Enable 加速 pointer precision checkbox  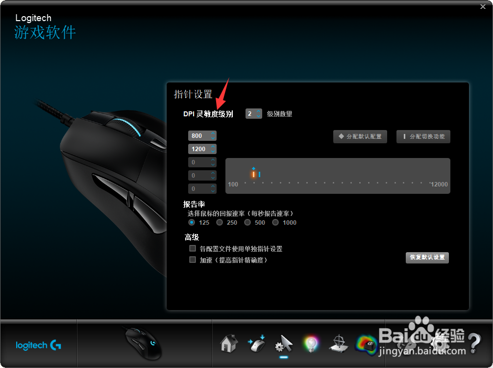click(x=193, y=260)
